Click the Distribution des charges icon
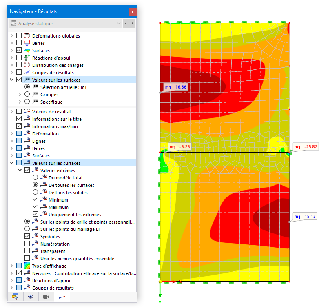 [27, 65]
